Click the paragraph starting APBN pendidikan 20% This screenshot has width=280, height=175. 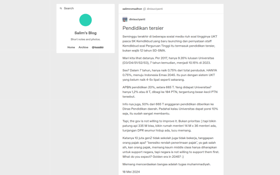pos(170,92)
